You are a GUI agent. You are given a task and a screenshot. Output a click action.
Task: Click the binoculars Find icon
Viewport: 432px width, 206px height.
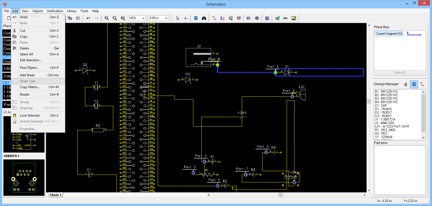(x=204, y=18)
